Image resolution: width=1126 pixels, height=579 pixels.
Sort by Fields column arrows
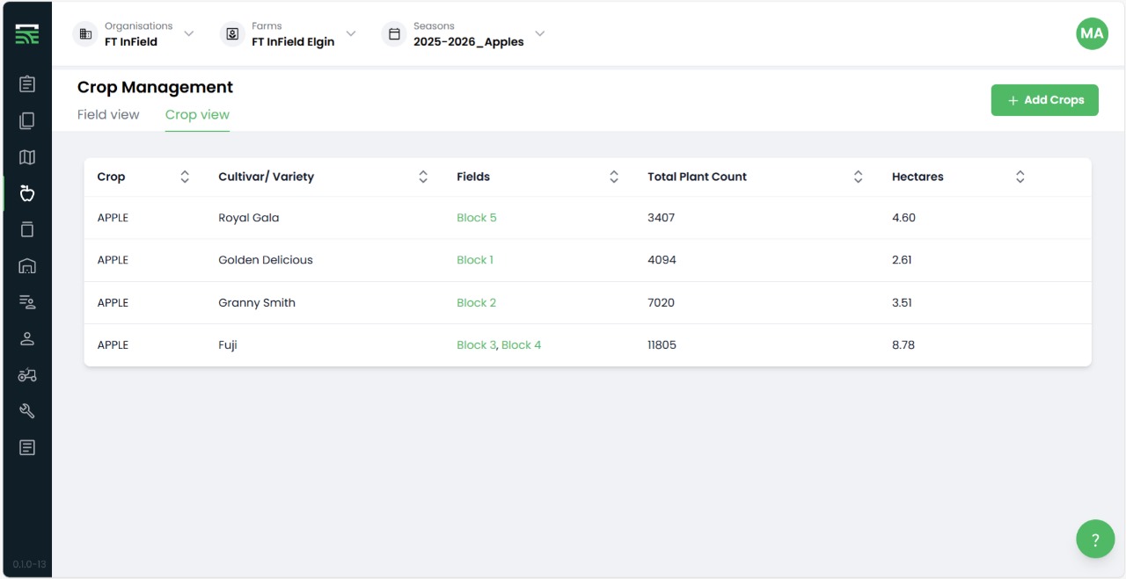pos(614,177)
